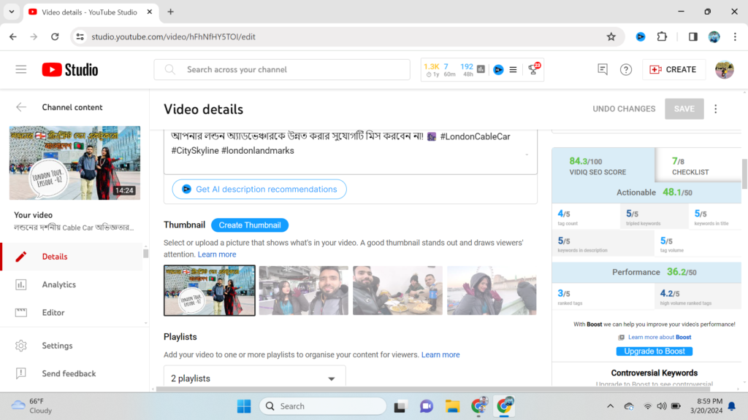The image size is (748, 420).
Task: Click the Editor clapperboard icon
Action: click(21, 312)
